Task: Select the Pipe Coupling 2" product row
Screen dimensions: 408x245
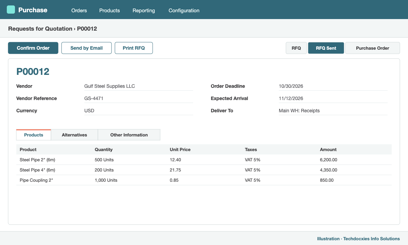Action: point(204,180)
